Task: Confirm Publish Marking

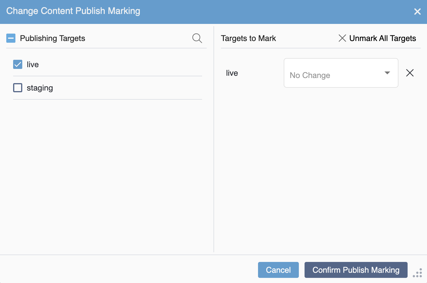Action: (356, 270)
